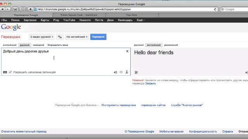Show transliteration with the Ä icon
The height and width of the screenshot is (139, 248).
point(127,72)
